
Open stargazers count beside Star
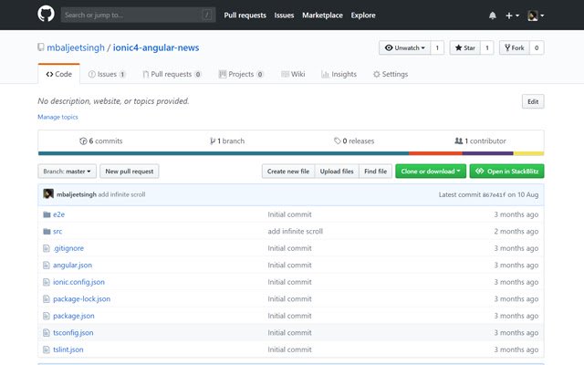(486, 47)
